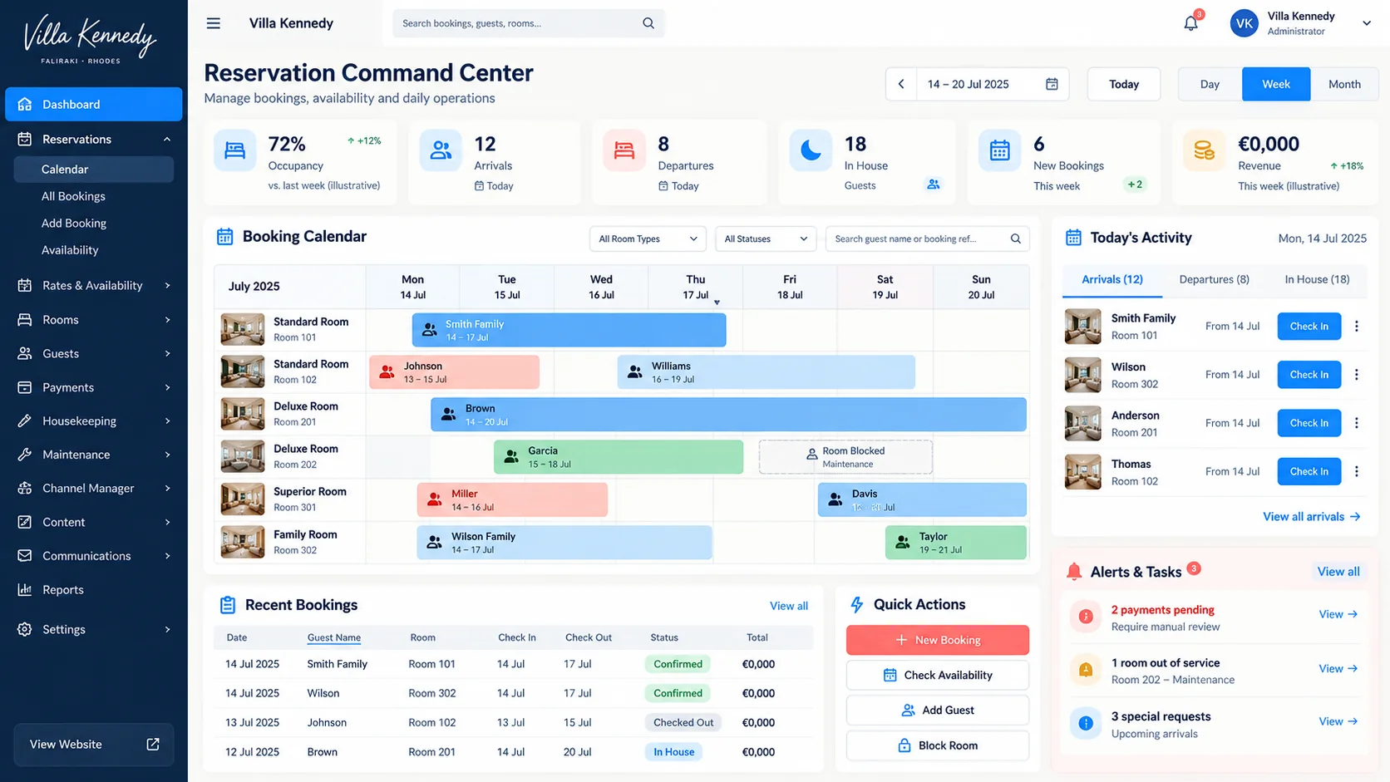Open more options for Thomas arrival
Screen dimensions: 1390x782
pyautogui.click(x=1357, y=471)
